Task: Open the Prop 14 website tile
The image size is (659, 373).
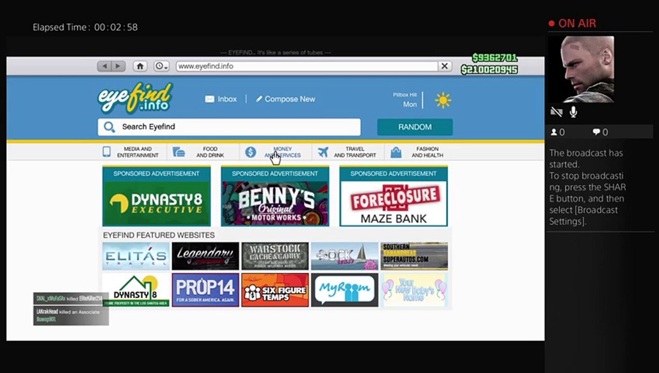Action: pos(206,290)
